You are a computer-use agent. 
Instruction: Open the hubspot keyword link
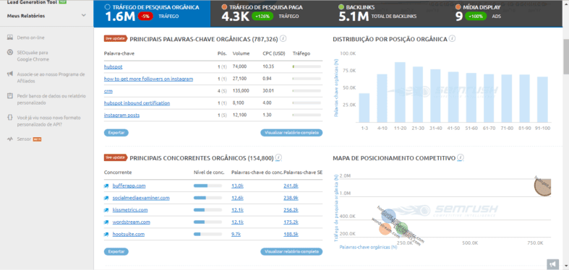(x=114, y=66)
